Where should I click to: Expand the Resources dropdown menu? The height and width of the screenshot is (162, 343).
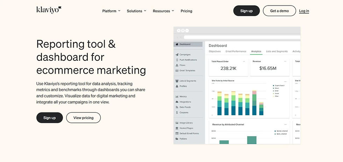click(x=163, y=11)
